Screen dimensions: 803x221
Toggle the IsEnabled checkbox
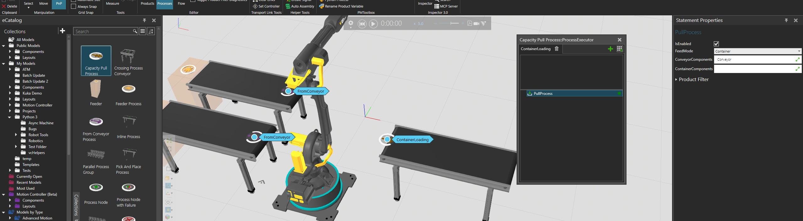click(716, 44)
